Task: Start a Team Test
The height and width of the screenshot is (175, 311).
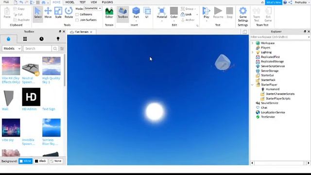Action: tap(257, 15)
